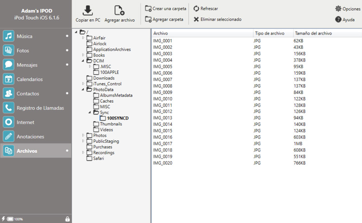Click the lightning charging icon

pos(4,218)
